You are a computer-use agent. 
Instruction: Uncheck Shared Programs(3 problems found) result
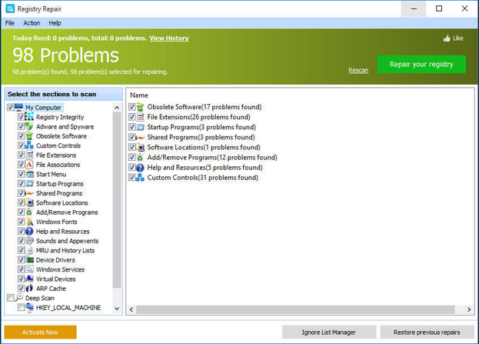(132, 137)
